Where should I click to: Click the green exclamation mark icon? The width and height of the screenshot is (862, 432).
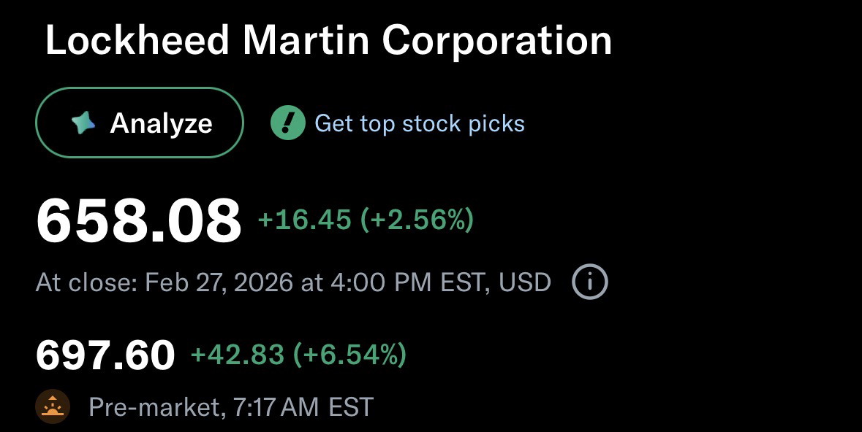(287, 123)
